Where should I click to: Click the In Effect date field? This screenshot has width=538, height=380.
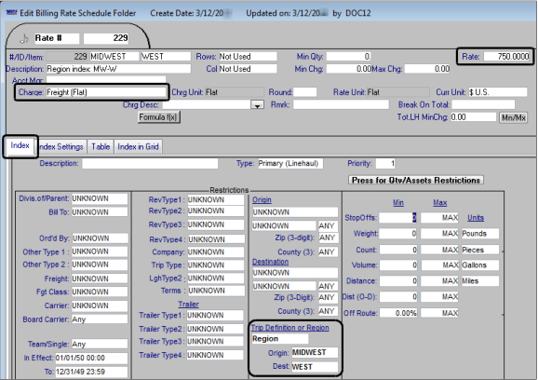[x=91, y=358]
